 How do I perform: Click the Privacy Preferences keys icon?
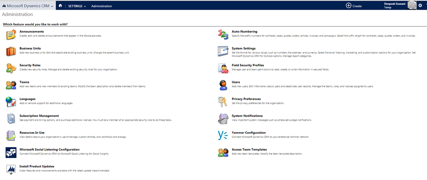point(223,102)
